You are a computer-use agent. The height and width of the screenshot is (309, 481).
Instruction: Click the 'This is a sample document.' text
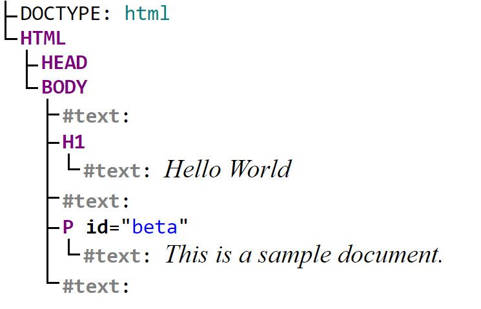[x=304, y=255]
